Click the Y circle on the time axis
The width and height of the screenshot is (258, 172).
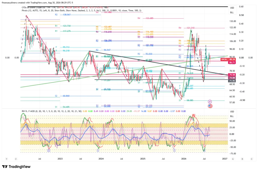tap(7, 159)
